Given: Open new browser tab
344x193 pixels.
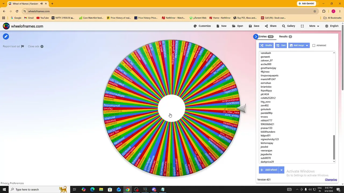Looking at the screenshot, I should [52, 4].
